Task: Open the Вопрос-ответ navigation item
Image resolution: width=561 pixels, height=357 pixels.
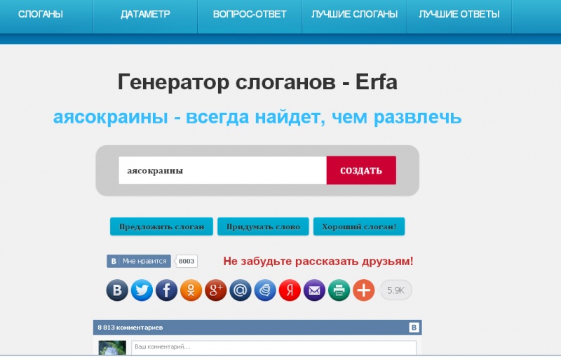Action: click(x=250, y=14)
